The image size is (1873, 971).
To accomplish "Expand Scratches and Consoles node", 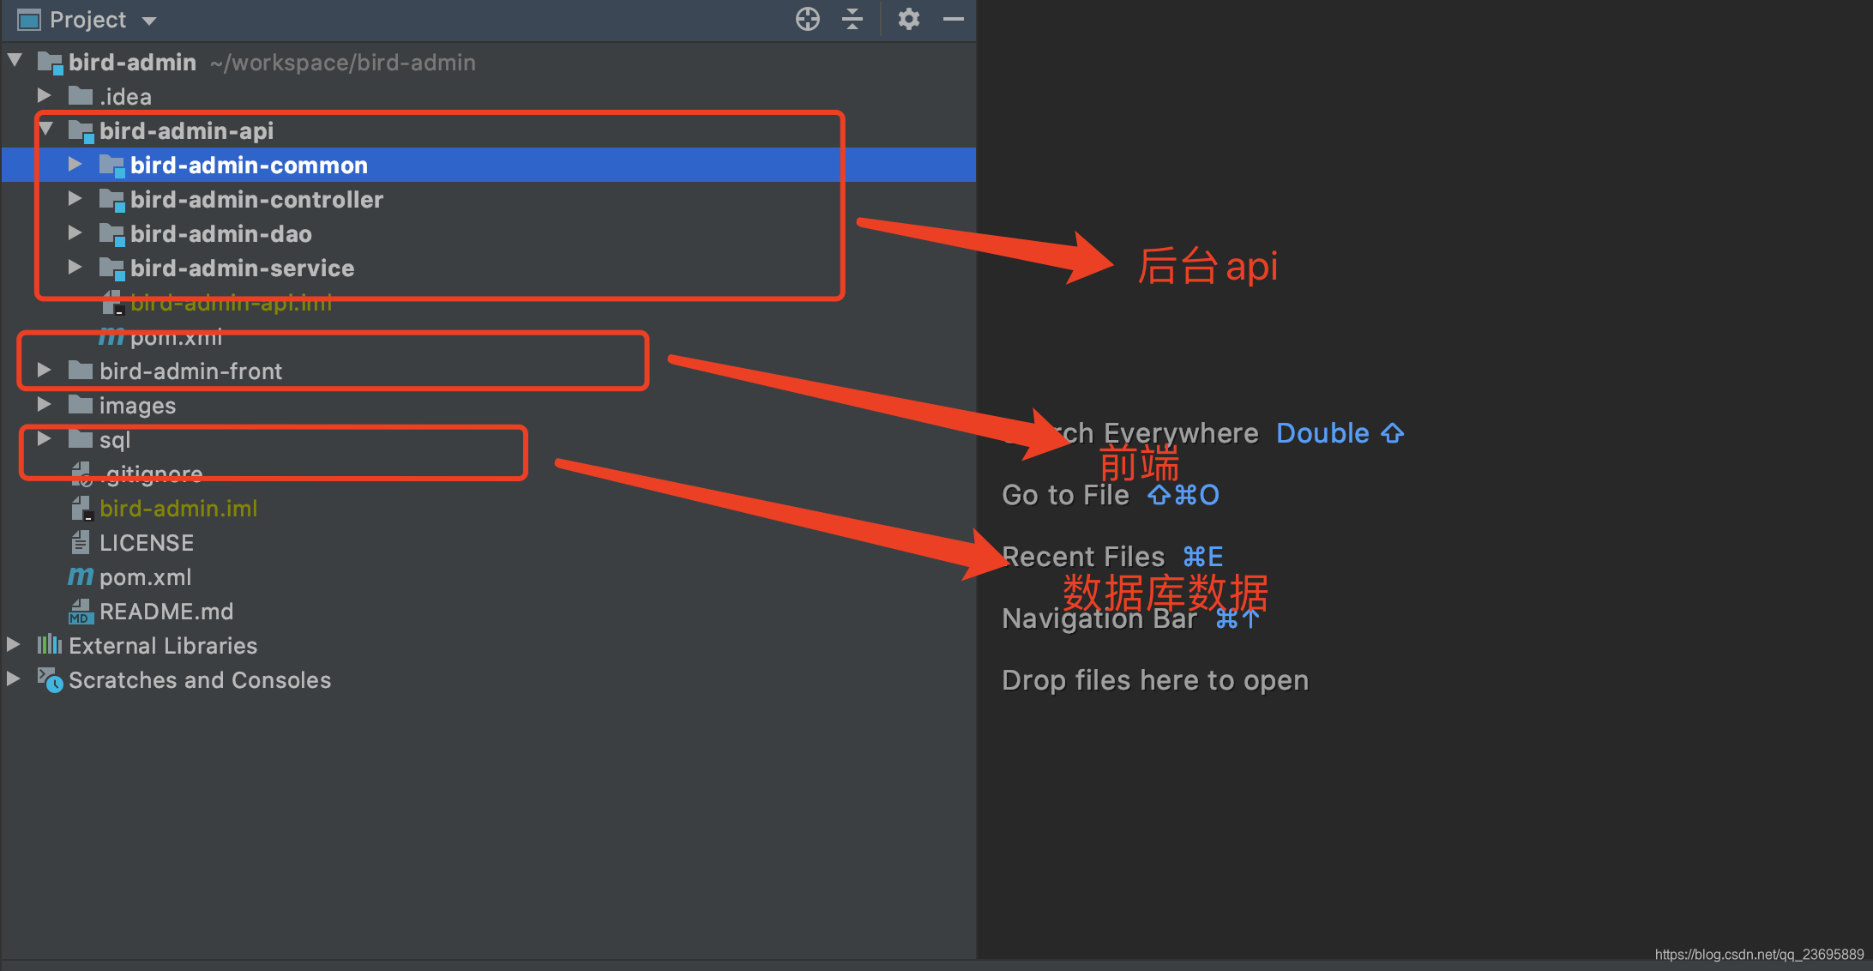I will click(14, 678).
